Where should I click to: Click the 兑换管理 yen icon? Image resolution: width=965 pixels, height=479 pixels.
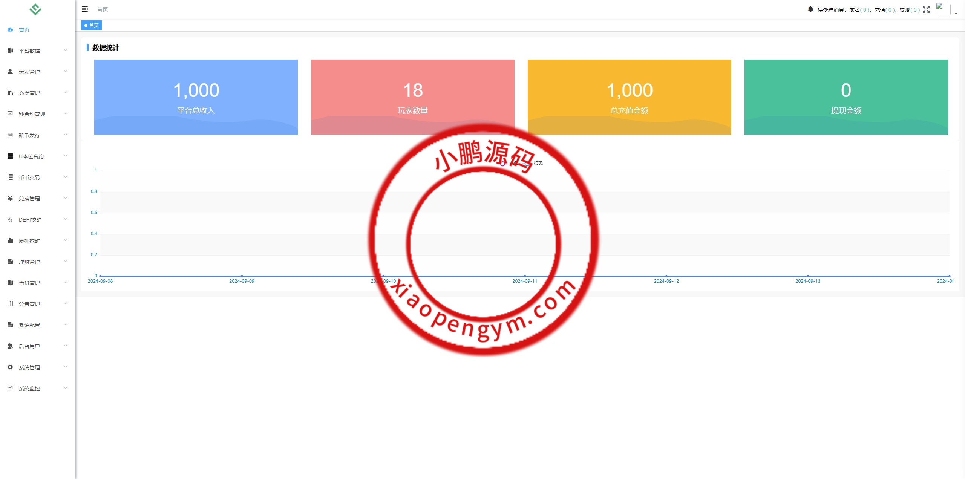pyautogui.click(x=10, y=198)
